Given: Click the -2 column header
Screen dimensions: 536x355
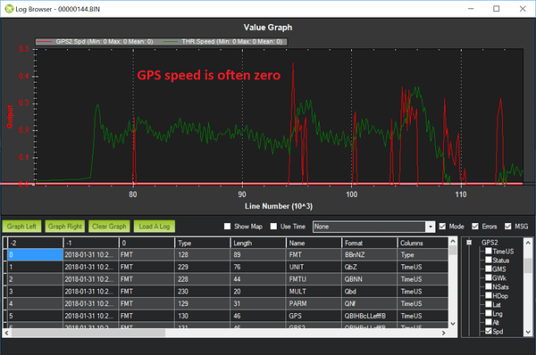Looking at the screenshot, I should [x=35, y=243].
